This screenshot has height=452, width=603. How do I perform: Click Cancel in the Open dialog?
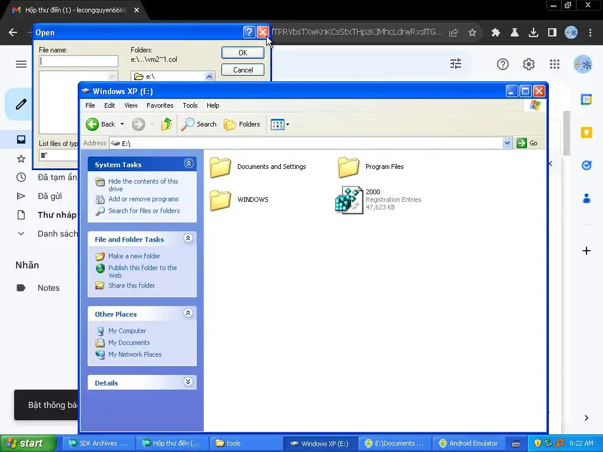[243, 70]
